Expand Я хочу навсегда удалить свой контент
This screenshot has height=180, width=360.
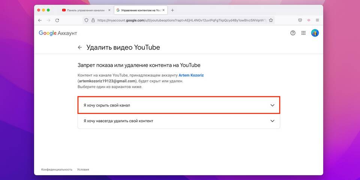(x=179, y=121)
